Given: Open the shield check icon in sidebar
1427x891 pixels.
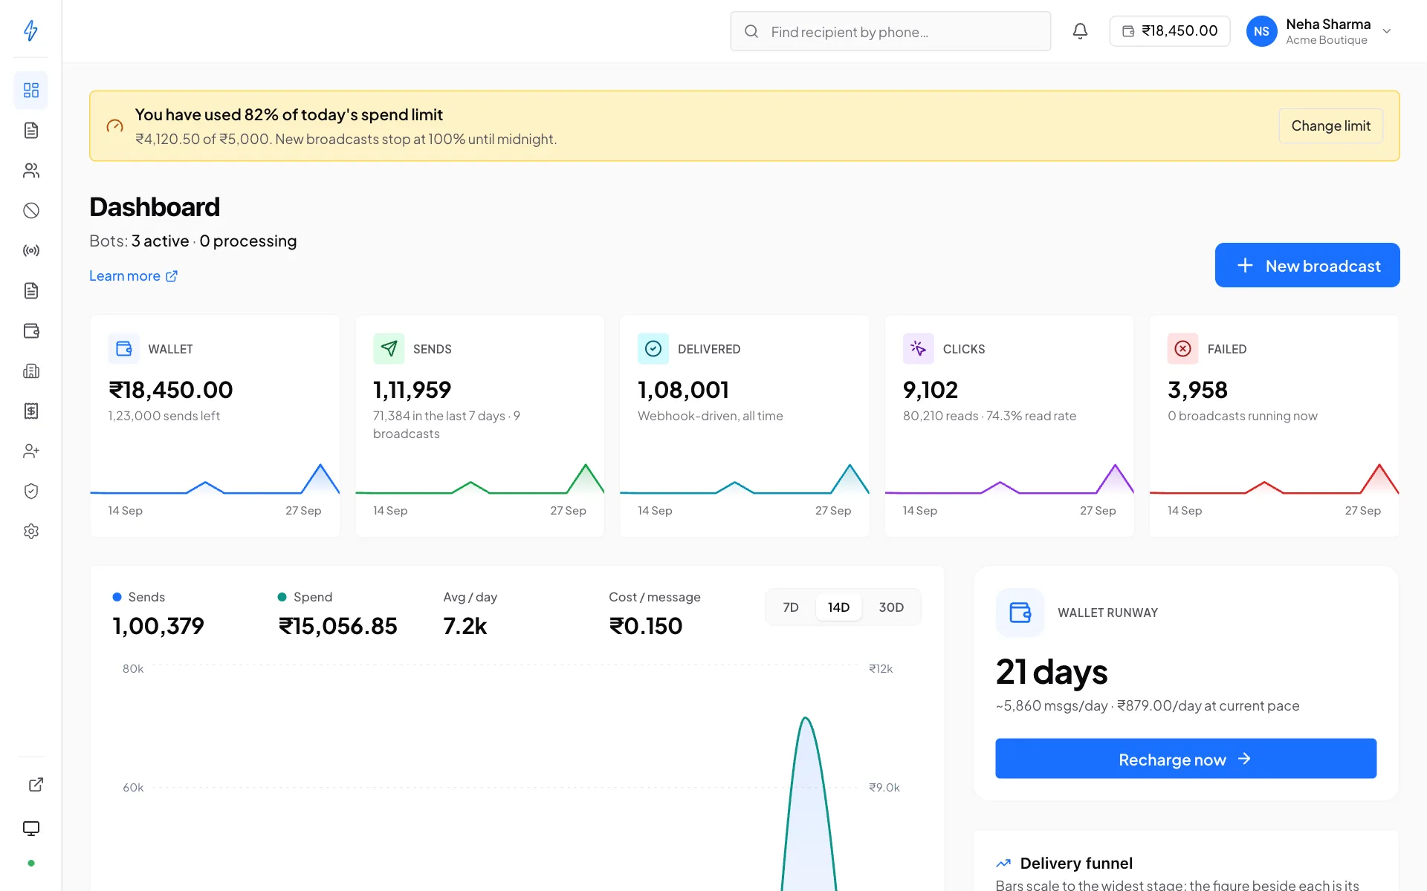Looking at the screenshot, I should [30, 492].
